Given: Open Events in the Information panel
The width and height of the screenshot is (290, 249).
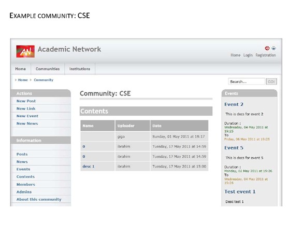Looking at the screenshot, I should (23, 169).
